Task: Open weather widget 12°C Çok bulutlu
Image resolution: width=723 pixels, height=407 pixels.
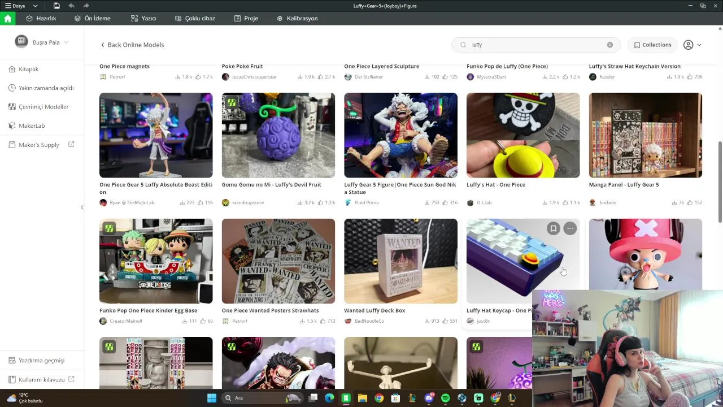Action: (25, 398)
